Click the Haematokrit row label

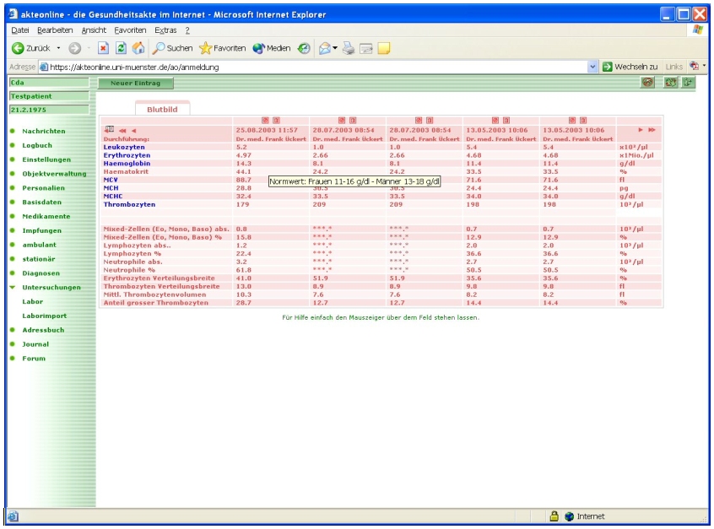pyautogui.click(x=126, y=171)
